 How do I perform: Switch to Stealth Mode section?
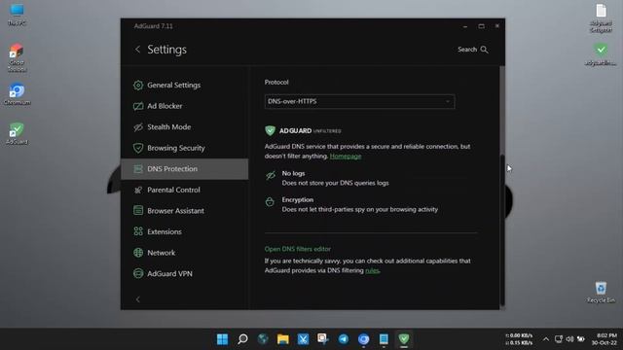click(185, 127)
